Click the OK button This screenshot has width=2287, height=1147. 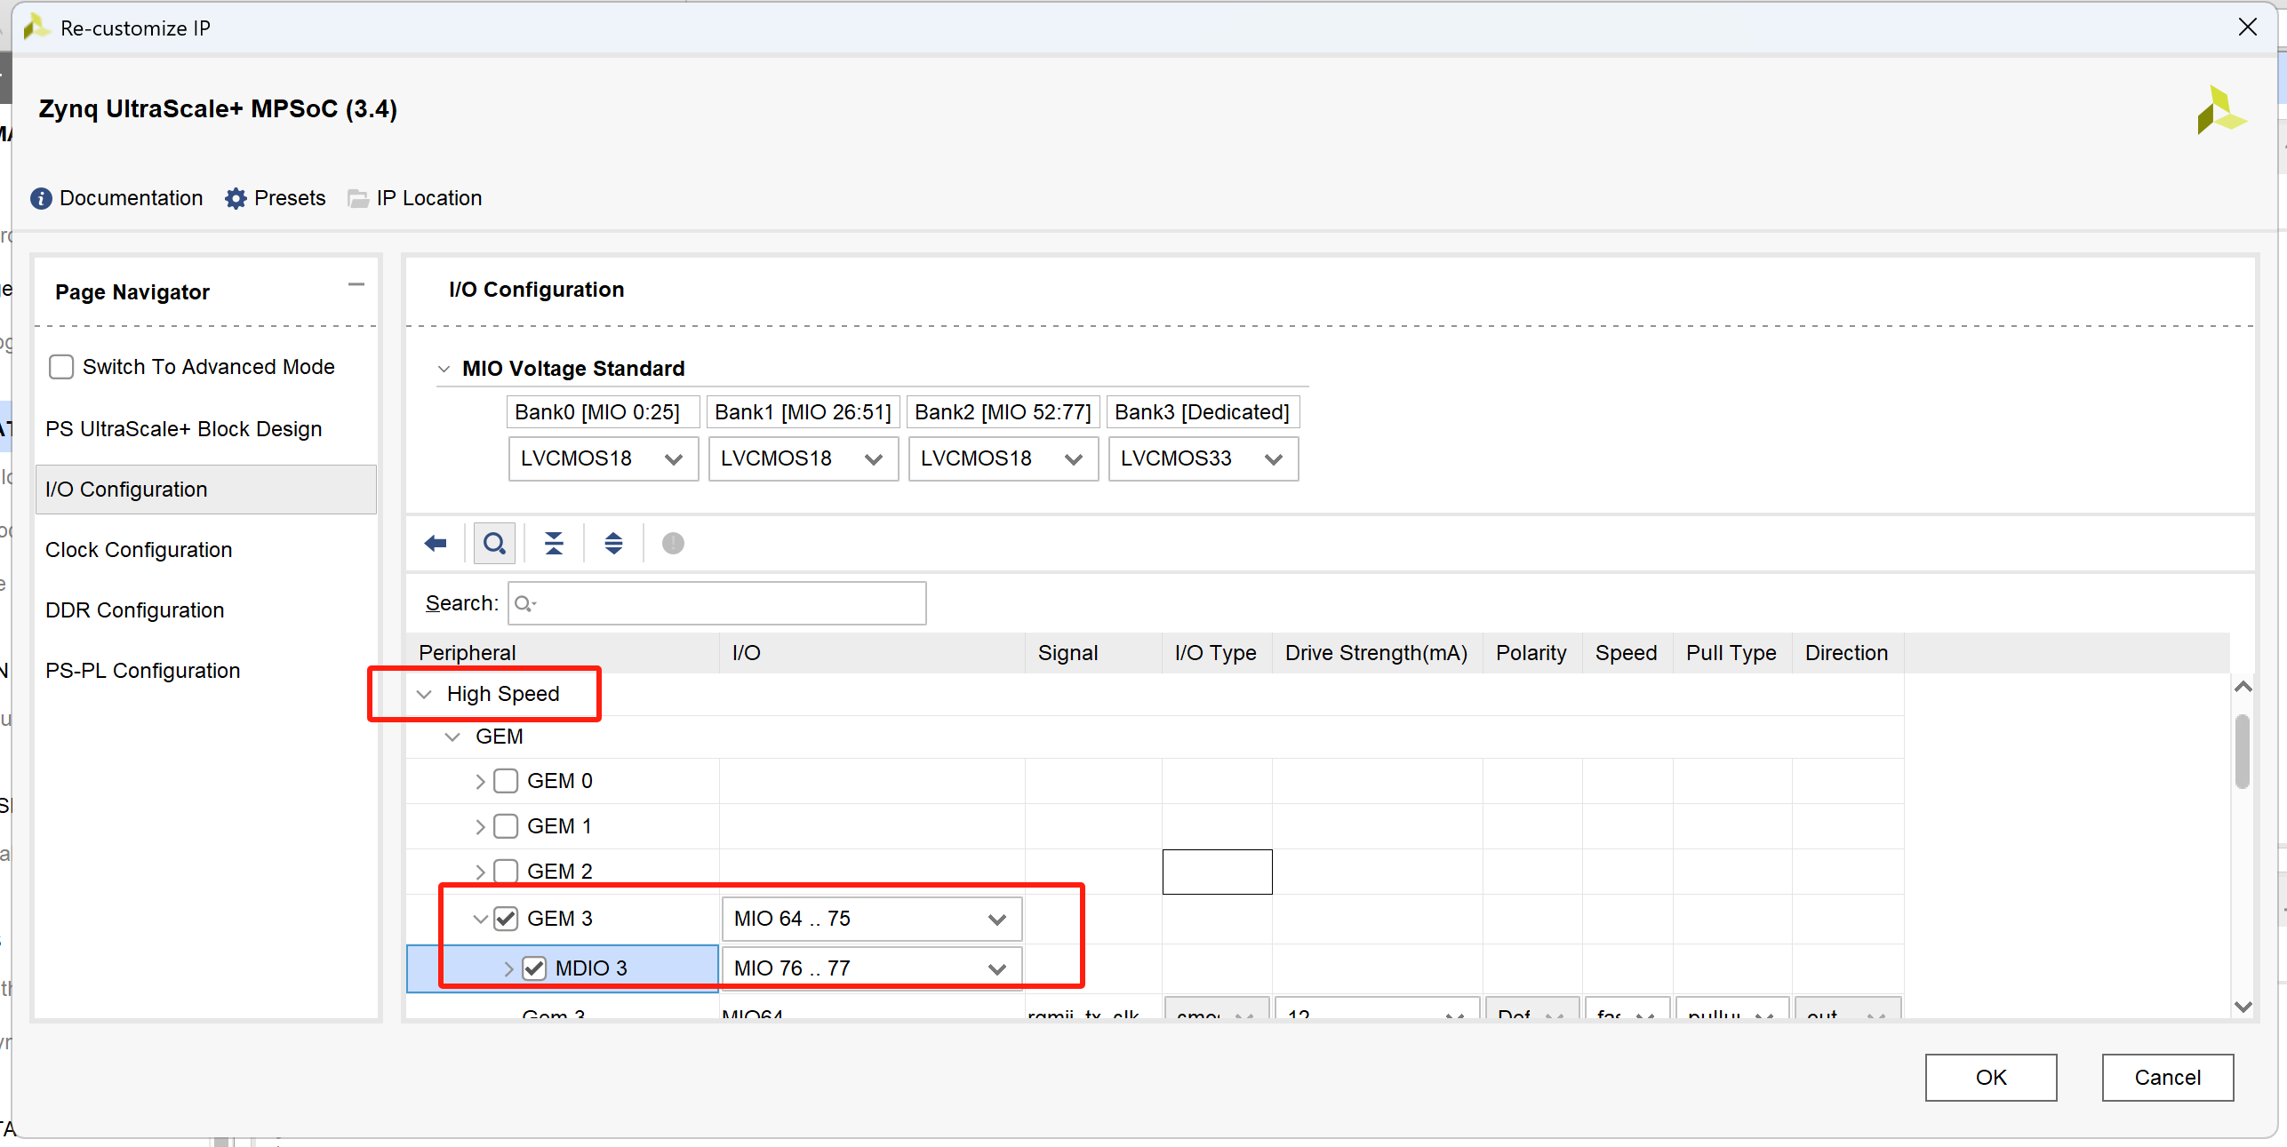tap(1990, 1077)
